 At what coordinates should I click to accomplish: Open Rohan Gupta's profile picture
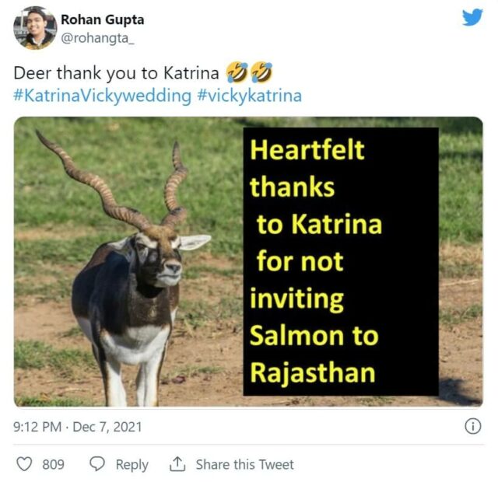[34, 27]
